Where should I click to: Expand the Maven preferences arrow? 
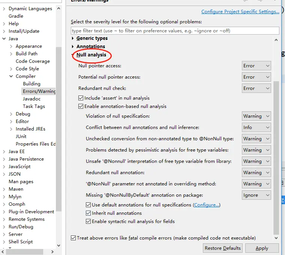(4, 189)
